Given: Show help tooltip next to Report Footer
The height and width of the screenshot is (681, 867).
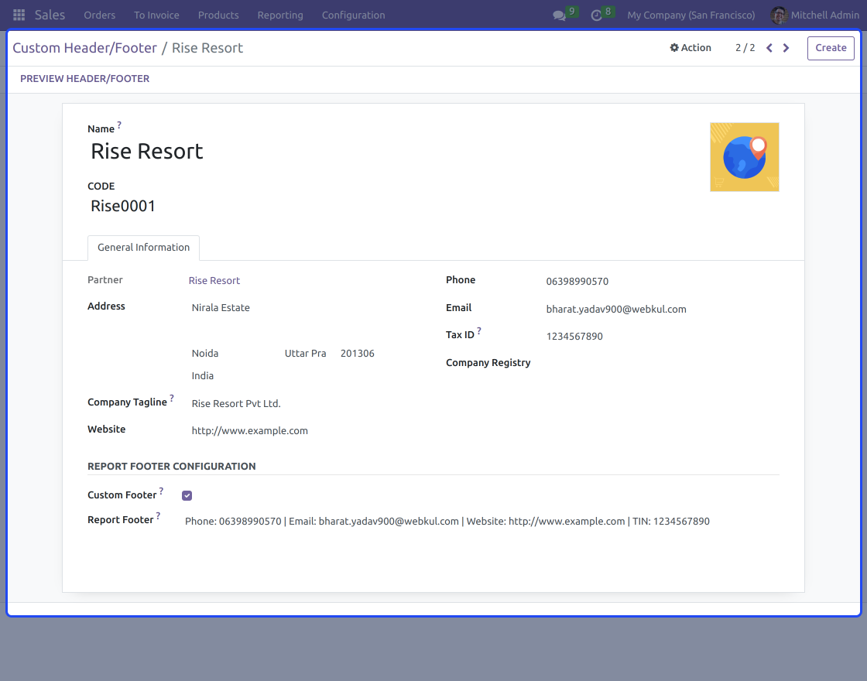Looking at the screenshot, I should 158,515.
